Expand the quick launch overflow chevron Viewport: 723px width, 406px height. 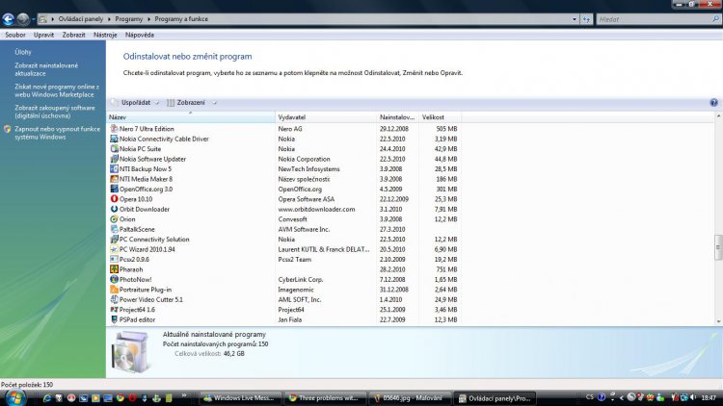click(x=183, y=395)
